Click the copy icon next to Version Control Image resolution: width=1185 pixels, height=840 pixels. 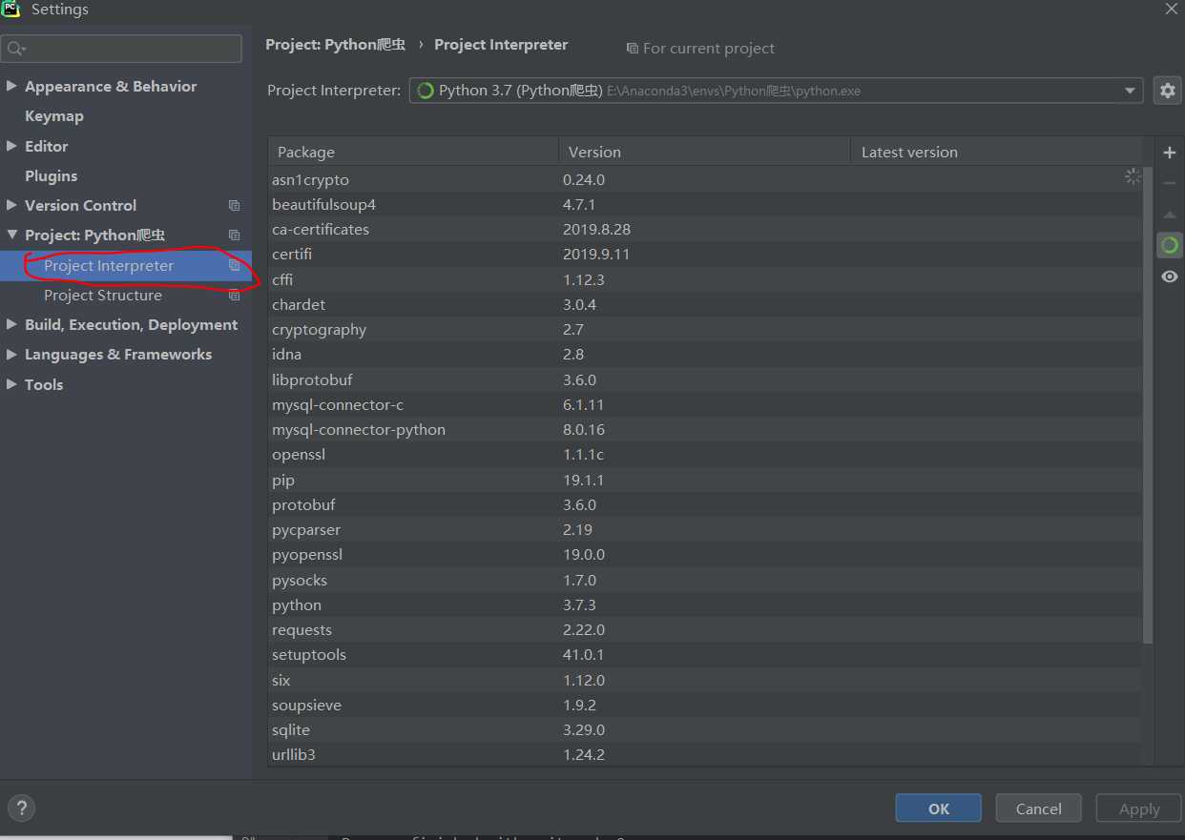[234, 206]
